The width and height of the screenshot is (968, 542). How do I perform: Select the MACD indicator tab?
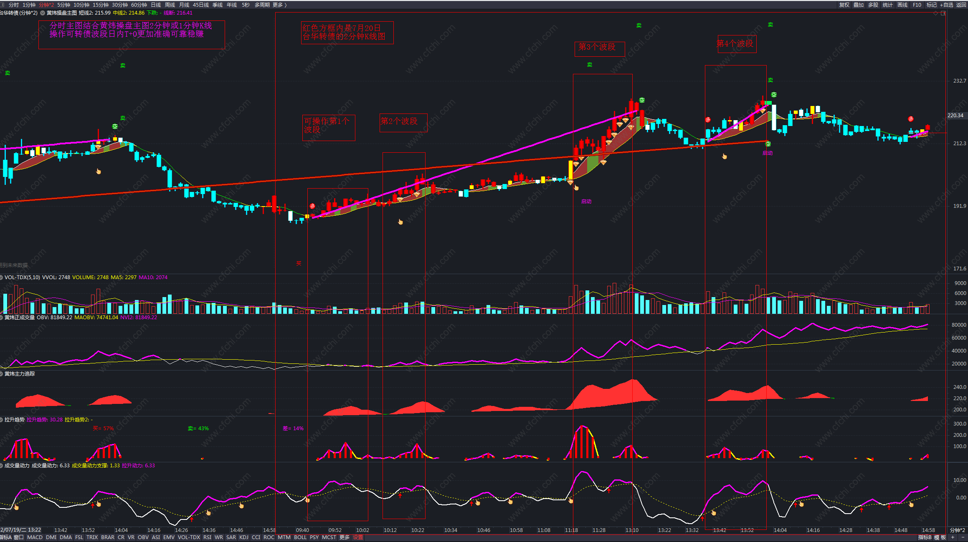(35, 537)
